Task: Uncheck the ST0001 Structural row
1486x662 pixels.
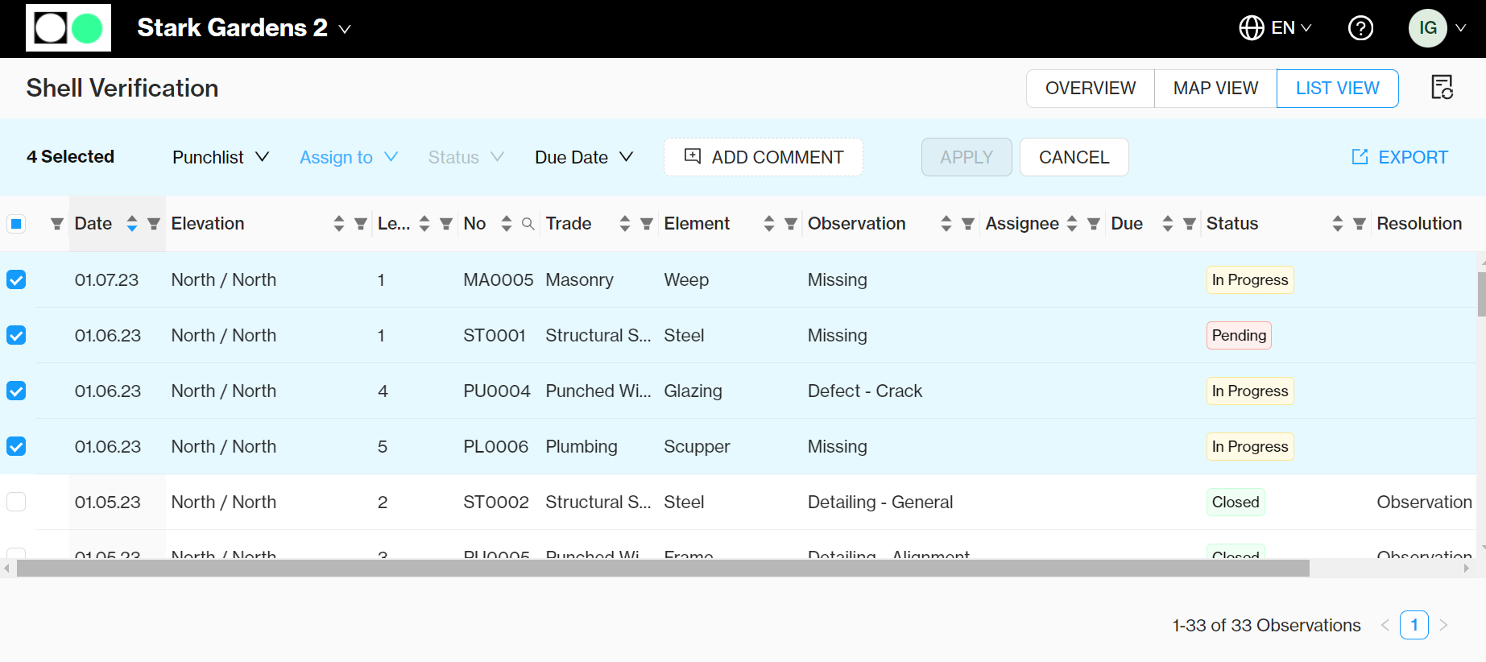Action: (16, 335)
